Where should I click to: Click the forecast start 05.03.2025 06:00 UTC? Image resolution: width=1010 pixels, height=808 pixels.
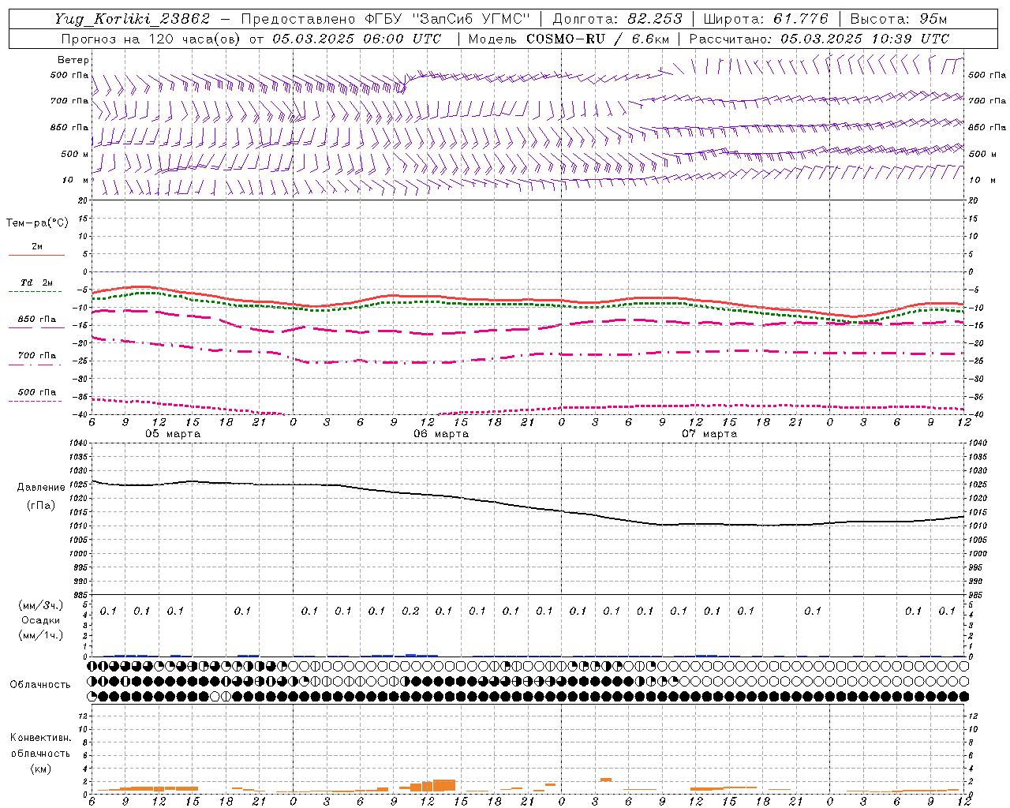357,38
